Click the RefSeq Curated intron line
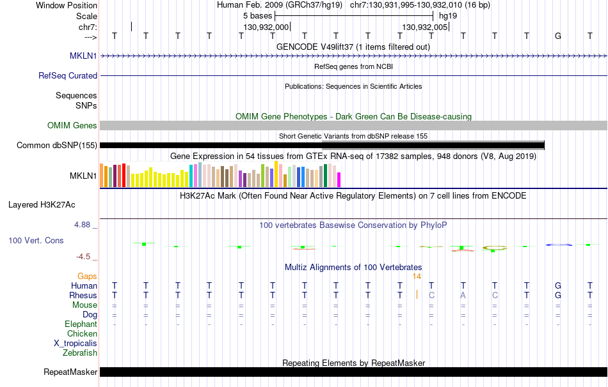 click(x=354, y=76)
